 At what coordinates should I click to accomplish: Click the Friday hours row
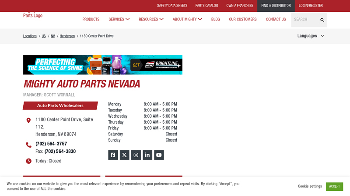coord(143,128)
